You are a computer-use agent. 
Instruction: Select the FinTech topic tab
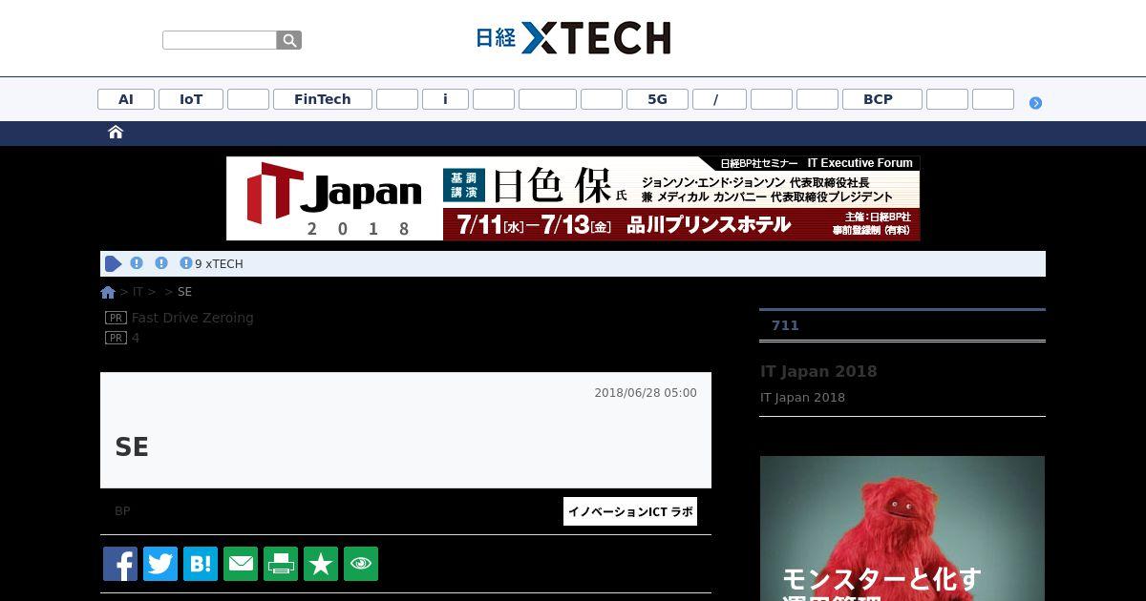point(323,99)
